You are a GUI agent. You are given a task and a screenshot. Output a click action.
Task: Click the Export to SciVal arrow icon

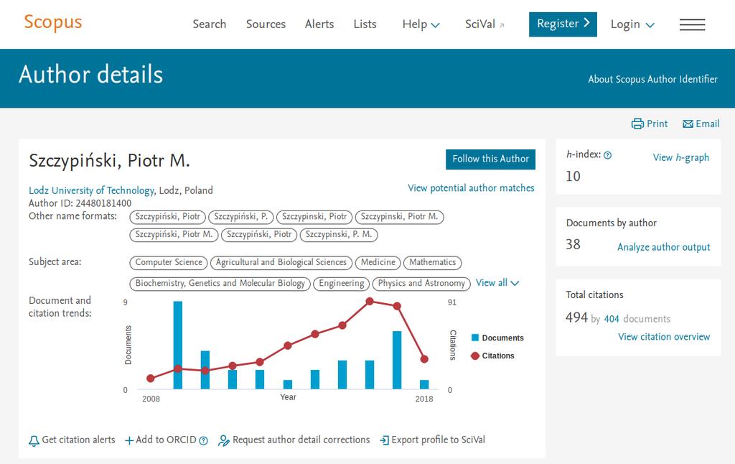pos(385,440)
